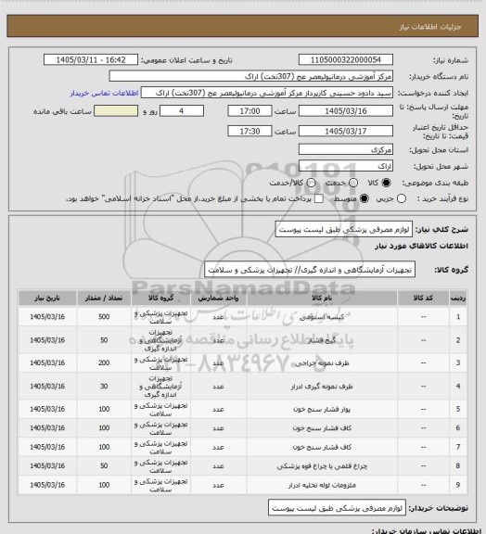Screen dimensions: 486x534
Task: Click the گروه کالا column header
Action: (x=160, y=298)
